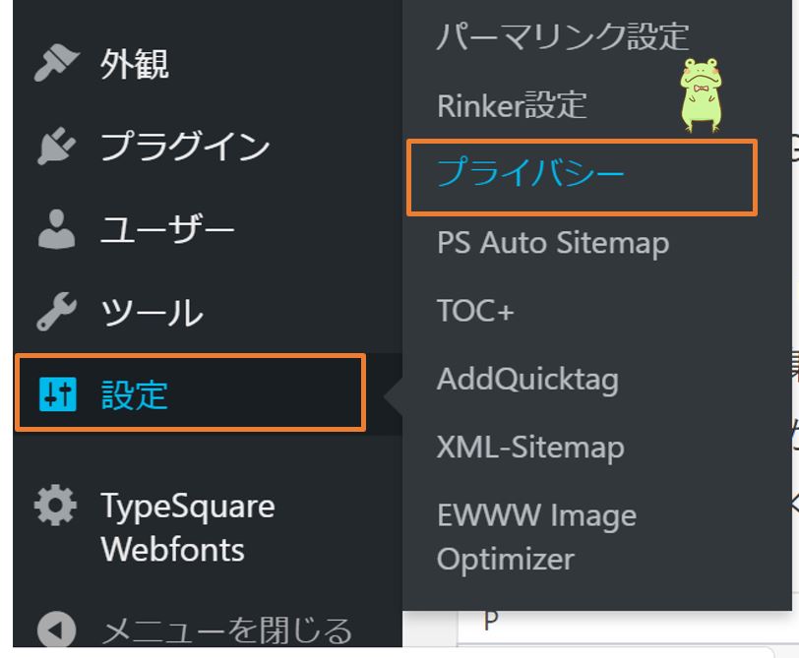The height and width of the screenshot is (658, 799).
Task: Click the プラグイン plug icon
Action: (x=56, y=146)
